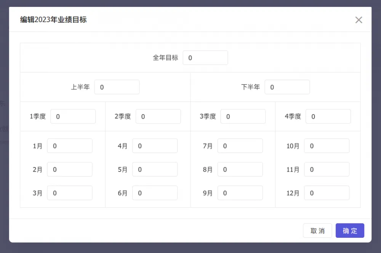The width and height of the screenshot is (381, 253).
Task: Select the 4月 input box
Action: pyautogui.click(x=155, y=146)
